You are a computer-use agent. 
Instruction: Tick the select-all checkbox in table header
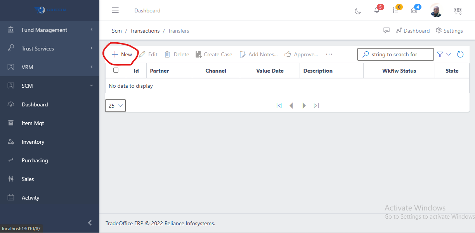[x=116, y=70]
